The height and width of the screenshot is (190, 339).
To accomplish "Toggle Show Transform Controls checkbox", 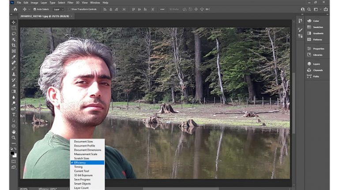I will 69,9.
